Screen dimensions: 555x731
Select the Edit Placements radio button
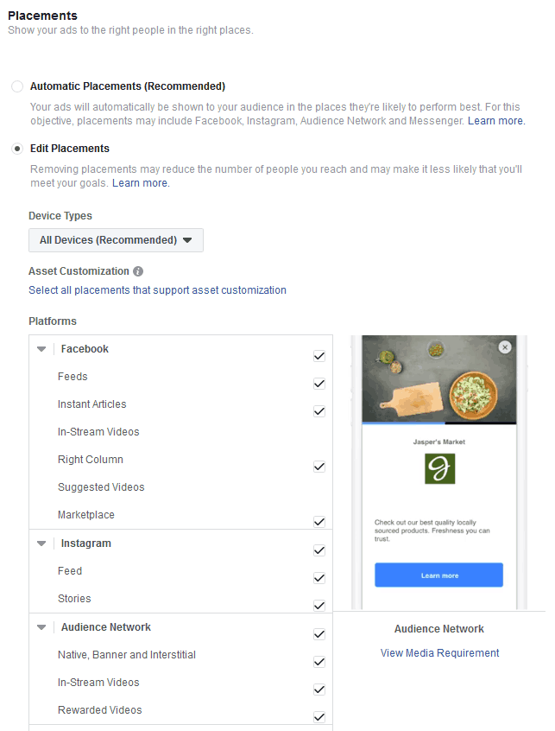pyautogui.click(x=17, y=149)
